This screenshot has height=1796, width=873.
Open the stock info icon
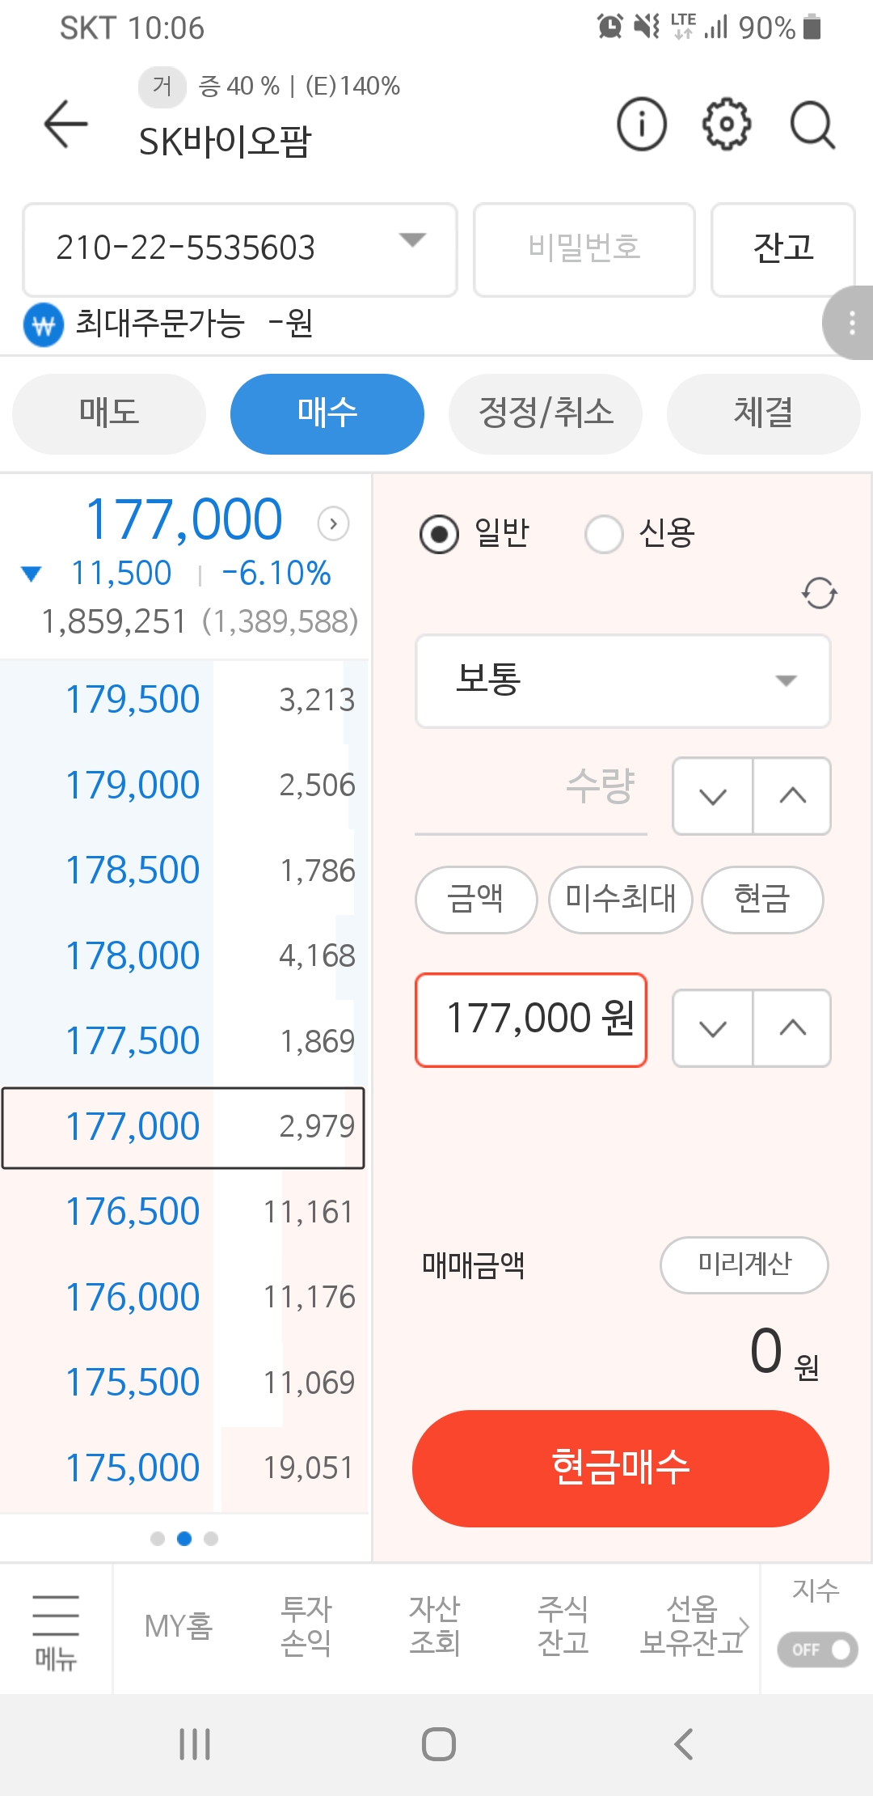tap(642, 125)
